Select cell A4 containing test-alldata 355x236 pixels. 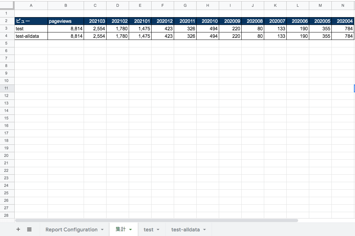31,36
